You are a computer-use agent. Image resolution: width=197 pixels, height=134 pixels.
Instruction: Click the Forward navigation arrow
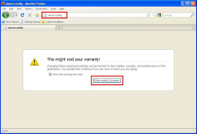pyautogui.click(x=12, y=15)
